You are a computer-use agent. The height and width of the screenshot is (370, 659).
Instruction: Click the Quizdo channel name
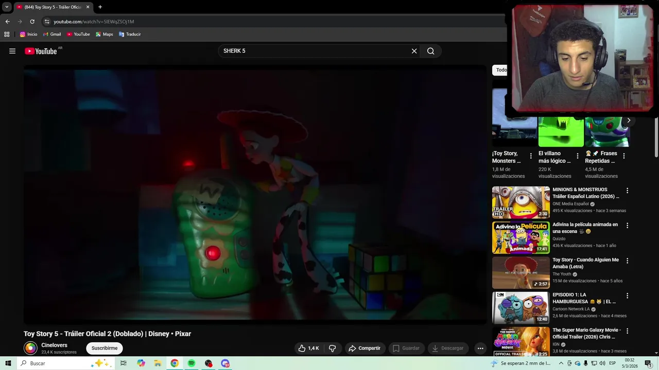[x=559, y=239]
